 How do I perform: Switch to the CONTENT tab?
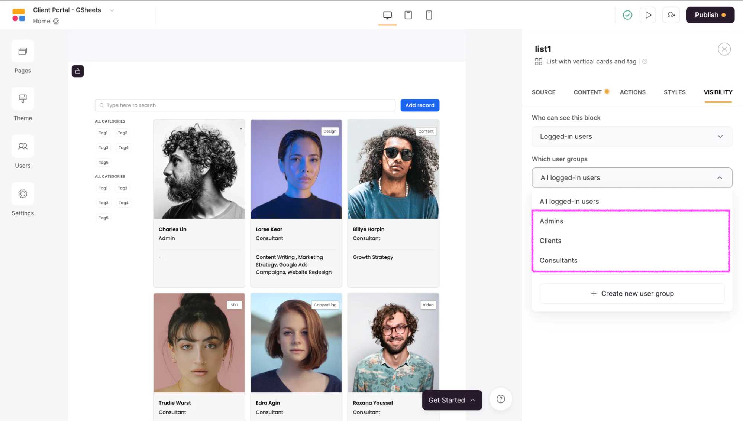pyautogui.click(x=587, y=92)
